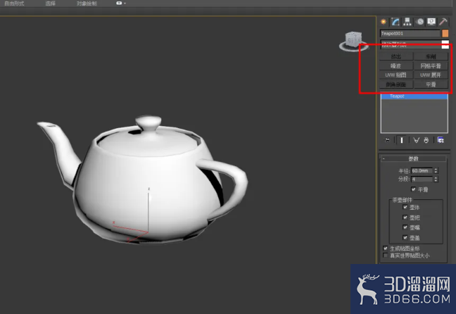Click the 噪波 modifier button

click(395, 65)
